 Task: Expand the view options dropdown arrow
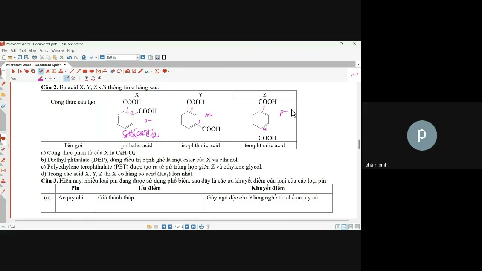[96, 58]
